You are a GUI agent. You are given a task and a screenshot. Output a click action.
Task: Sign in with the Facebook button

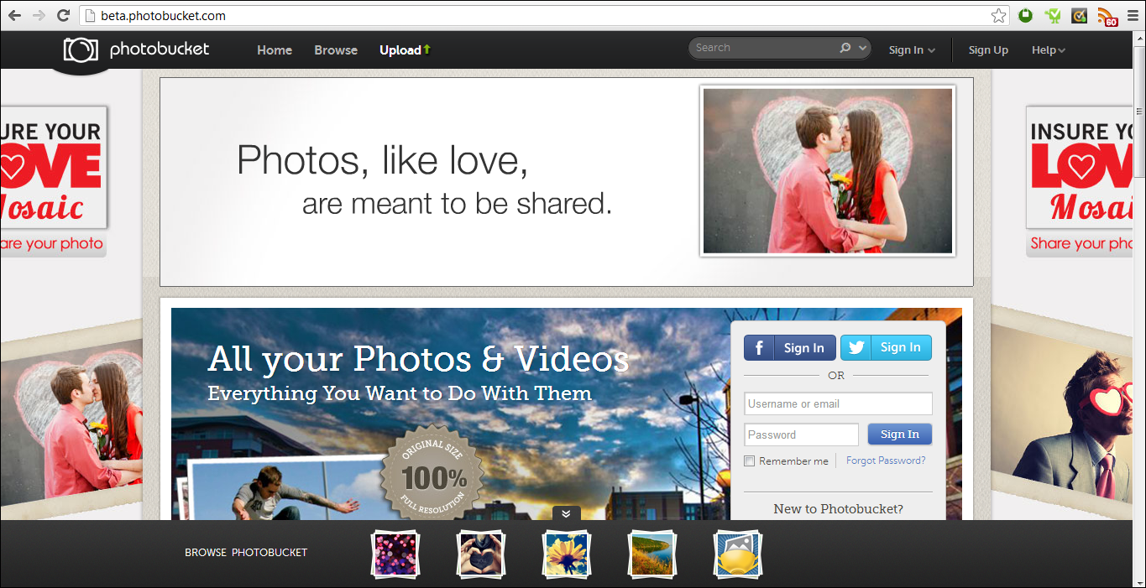pyautogui.click(x=790, y=347)
